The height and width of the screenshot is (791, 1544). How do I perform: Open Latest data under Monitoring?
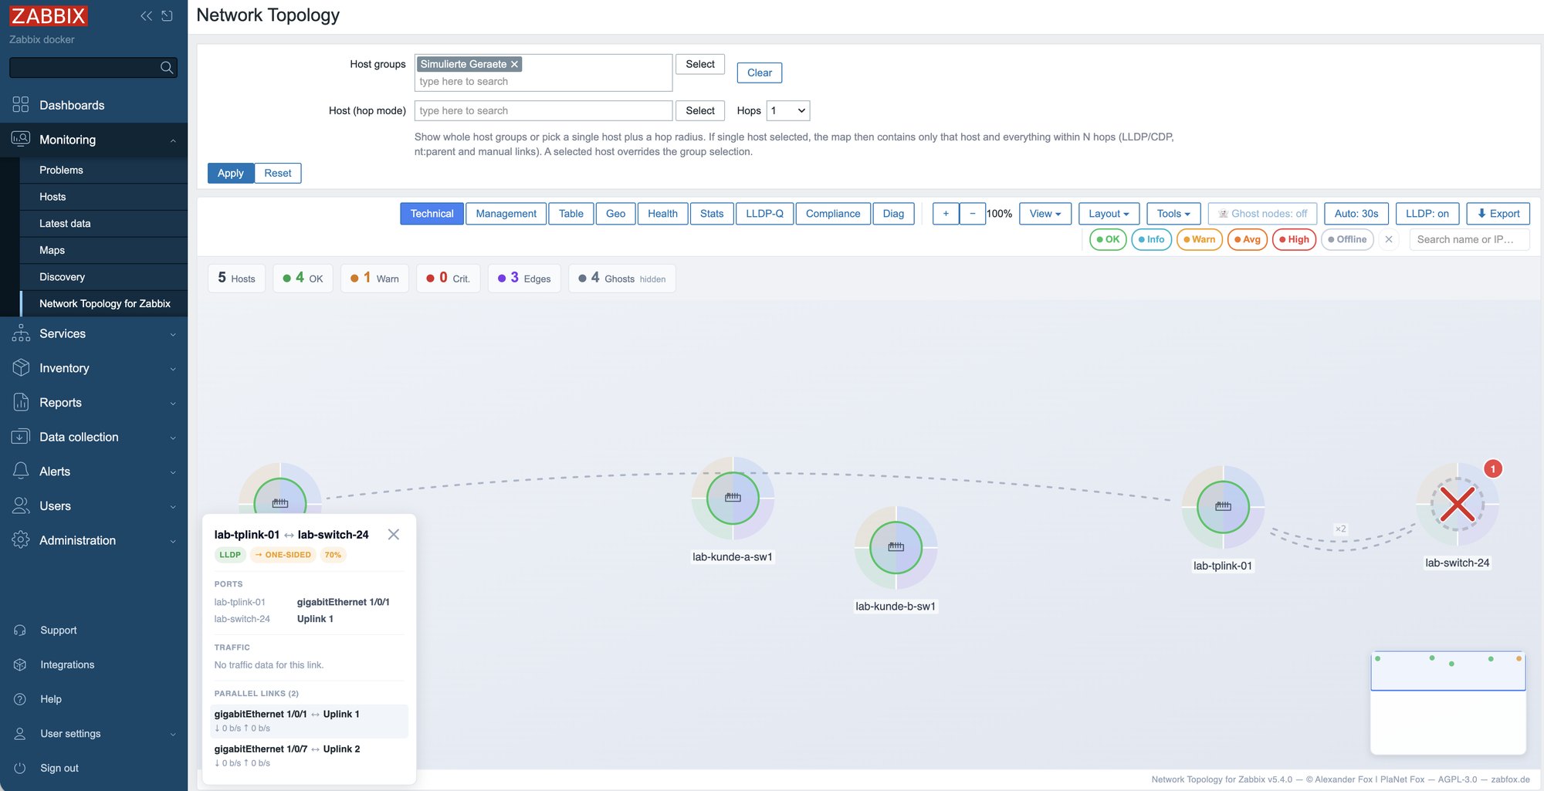[x=65, y=223]
